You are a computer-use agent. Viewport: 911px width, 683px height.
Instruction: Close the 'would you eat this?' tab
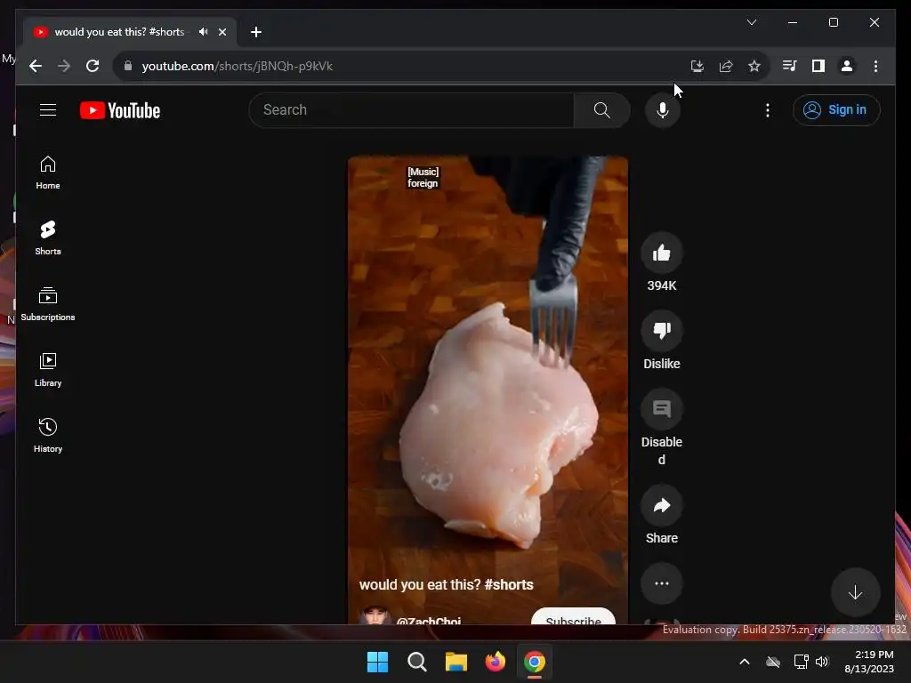coord(222,32)
